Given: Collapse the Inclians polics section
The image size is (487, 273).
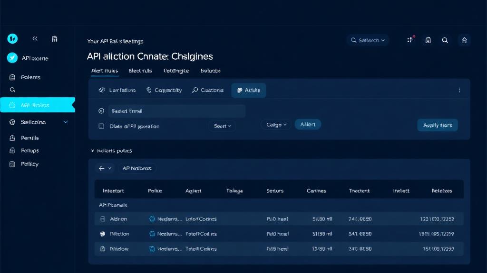Looking at the screenshot, I should coord(92,150).
